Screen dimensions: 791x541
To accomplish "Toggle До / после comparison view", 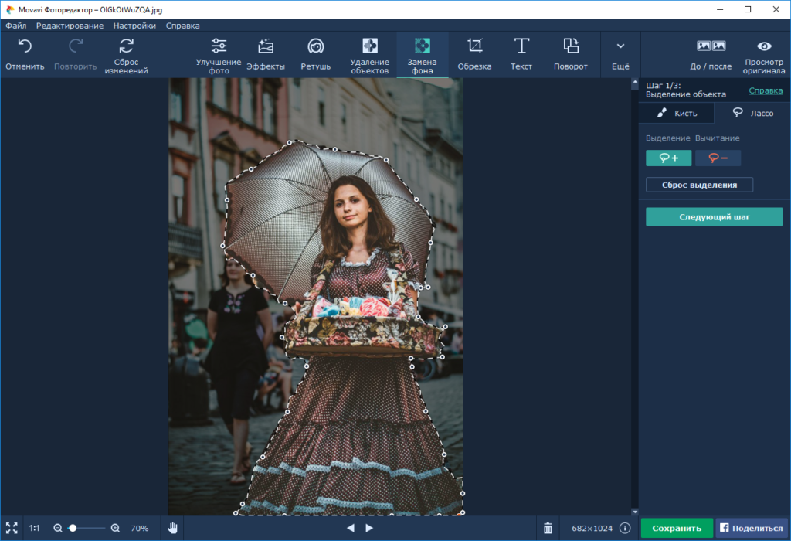I will [711, 46].
